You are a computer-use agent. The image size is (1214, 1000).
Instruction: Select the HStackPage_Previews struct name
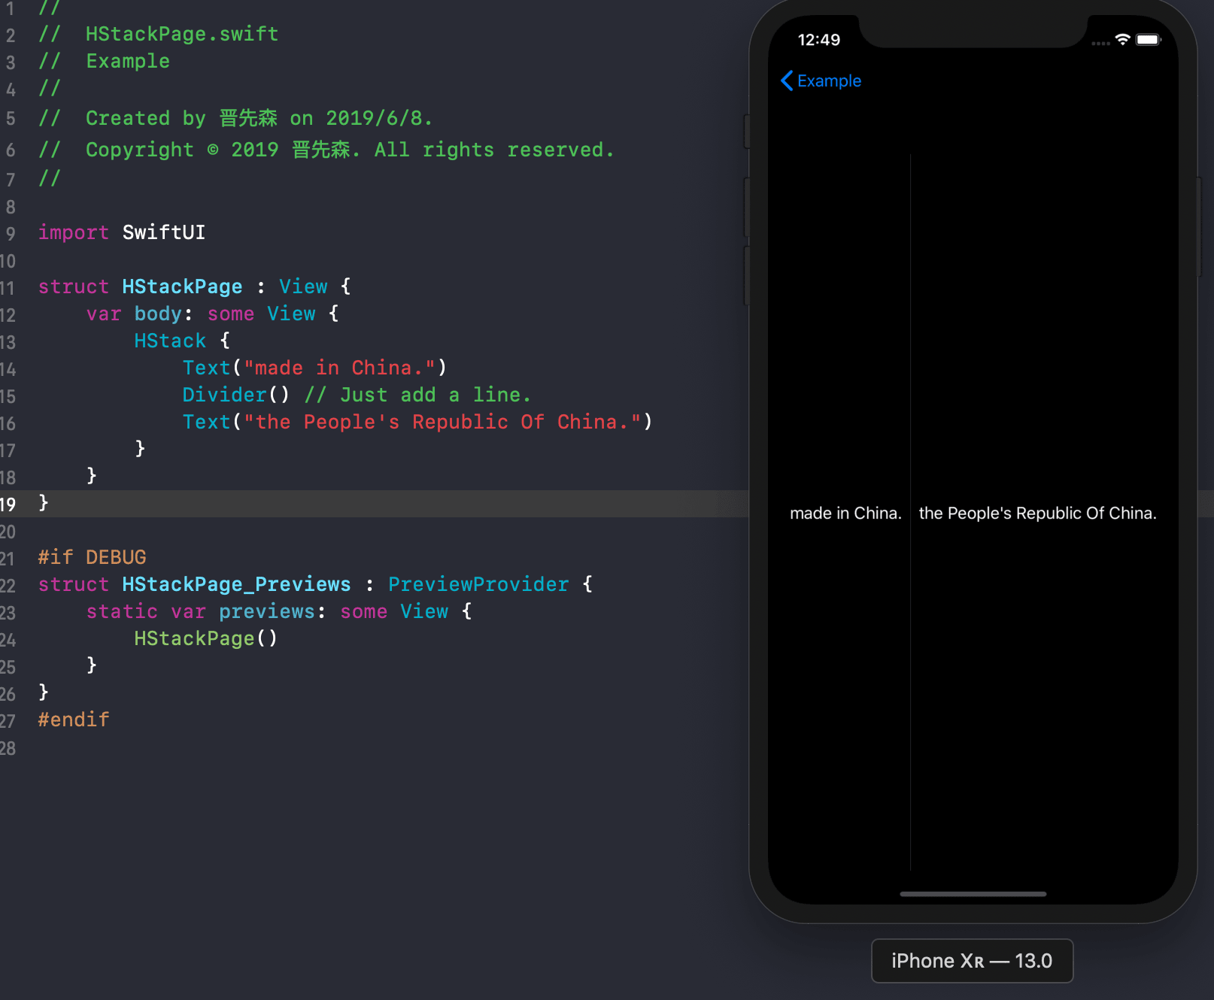pos(235,584)
